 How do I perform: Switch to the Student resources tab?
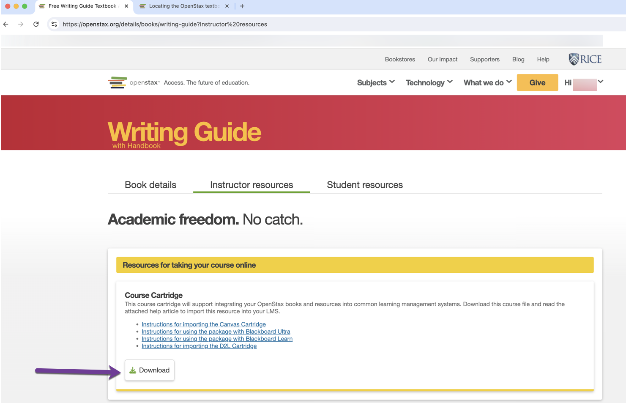364,185
